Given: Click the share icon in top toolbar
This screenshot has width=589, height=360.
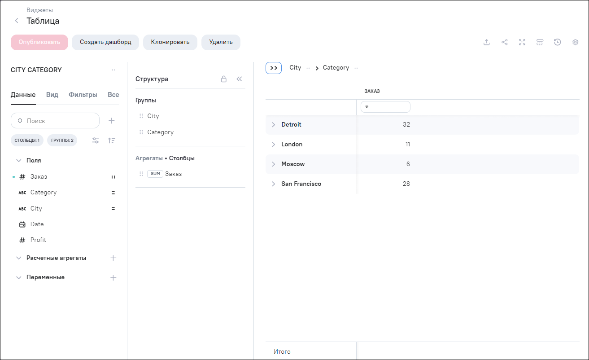Looking at the screenshot, I should [x=505, y=42].
